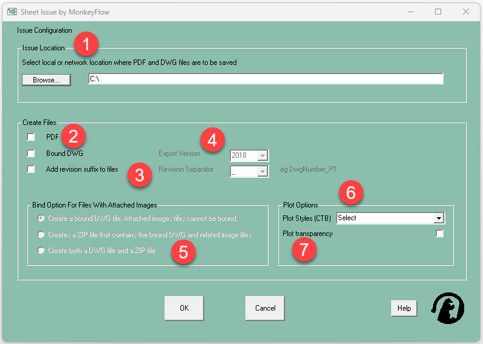Viewport: 483px width, 344px height.
Task: Toggle Add revision suffix to files
Action: (31, 170)
